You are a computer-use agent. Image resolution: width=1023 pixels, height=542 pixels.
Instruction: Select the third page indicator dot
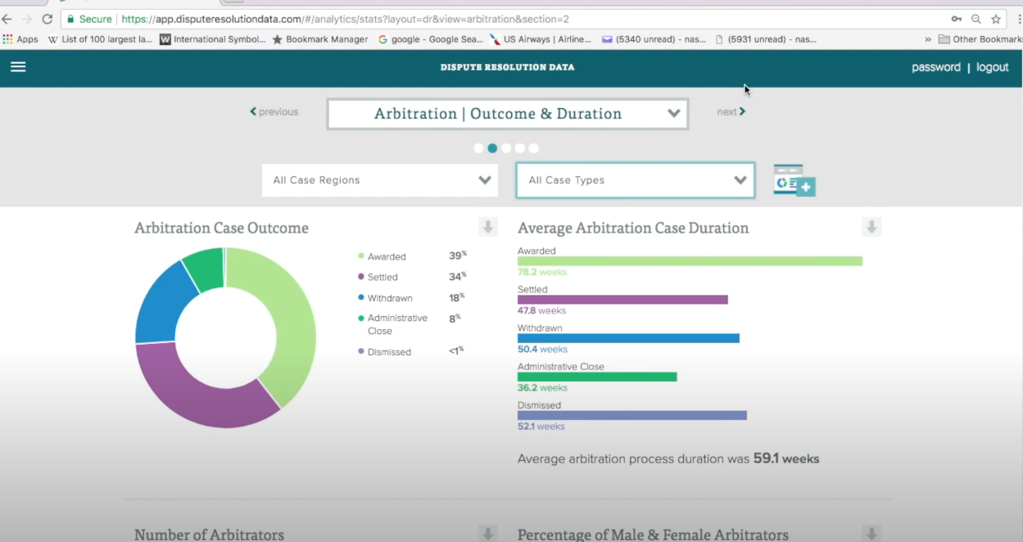[x=506, y=148]
